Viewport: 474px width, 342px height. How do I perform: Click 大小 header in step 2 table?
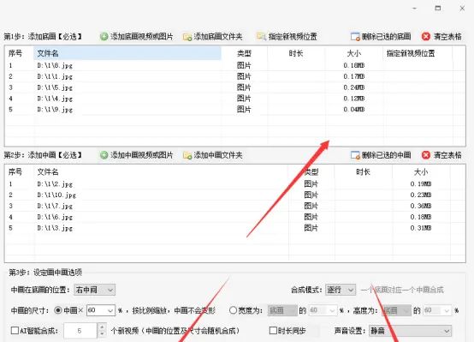point(421,172)
